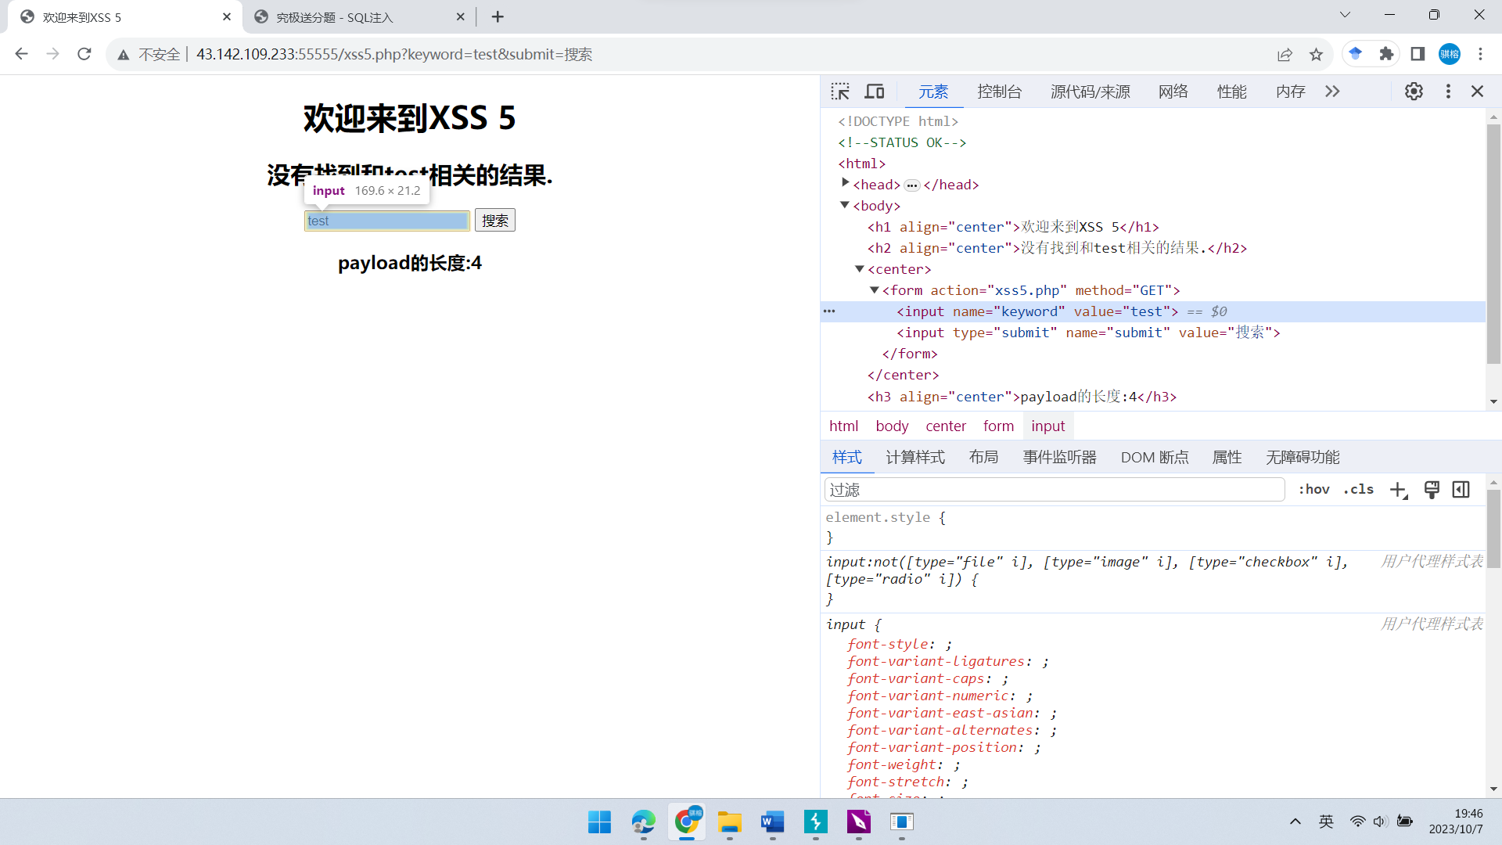Open DevTools customize three-dot menu
This screenshot has width=1502, height=845.
click(1448, 92)
